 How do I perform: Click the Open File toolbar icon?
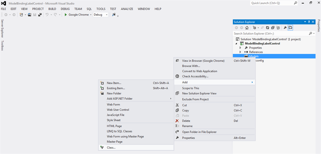click(x=29, y=15)
